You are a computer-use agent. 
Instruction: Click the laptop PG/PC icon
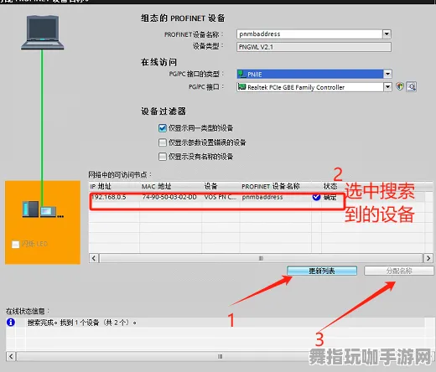(x=43, y=33)
